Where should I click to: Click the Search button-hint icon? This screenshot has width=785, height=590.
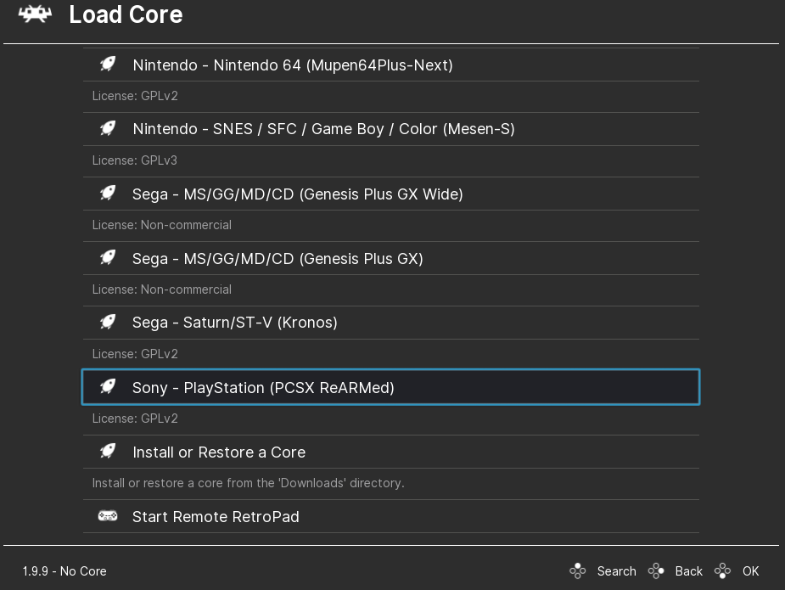(578, 571)
